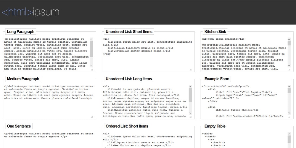296x148 pixels.
Task: Click the "Kitchen Sink" heading label
Action: point(215,32)
